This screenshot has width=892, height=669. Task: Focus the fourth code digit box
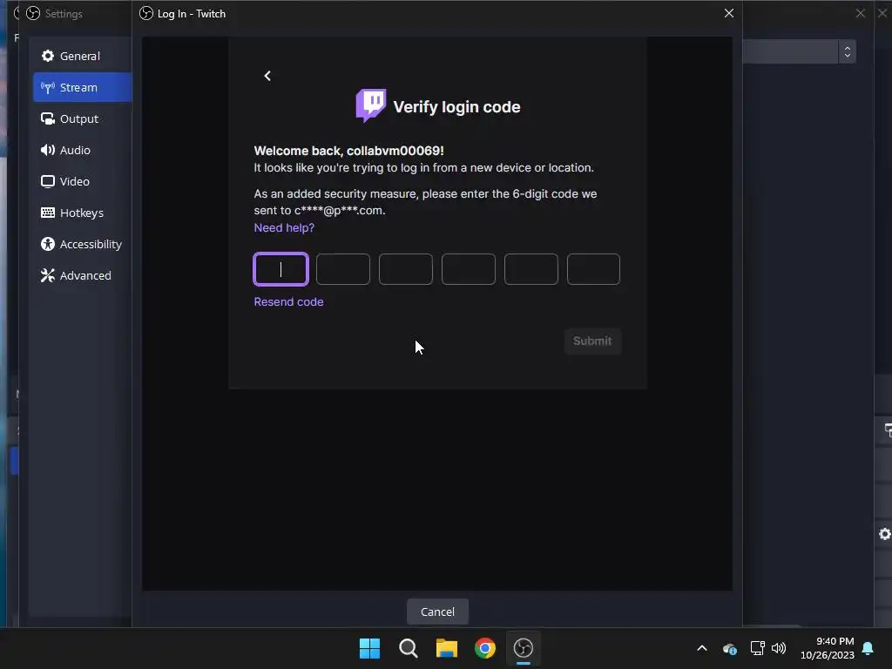468,269
